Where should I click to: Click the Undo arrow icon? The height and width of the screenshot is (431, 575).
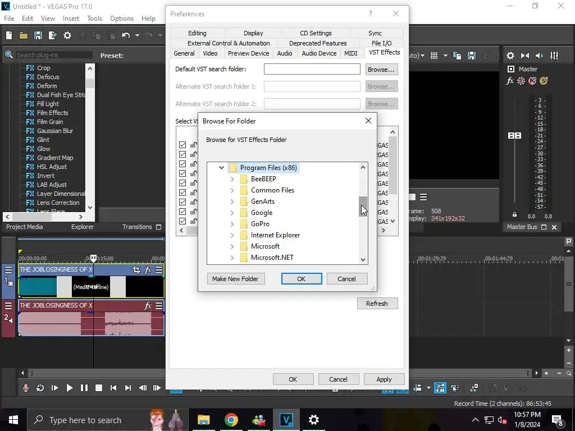(126, 35)
